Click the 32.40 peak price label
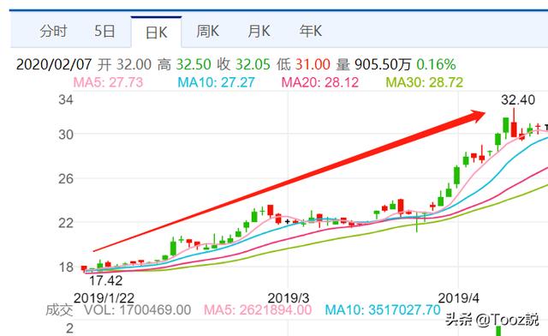 pyautogui.click(x=518, y=100)
